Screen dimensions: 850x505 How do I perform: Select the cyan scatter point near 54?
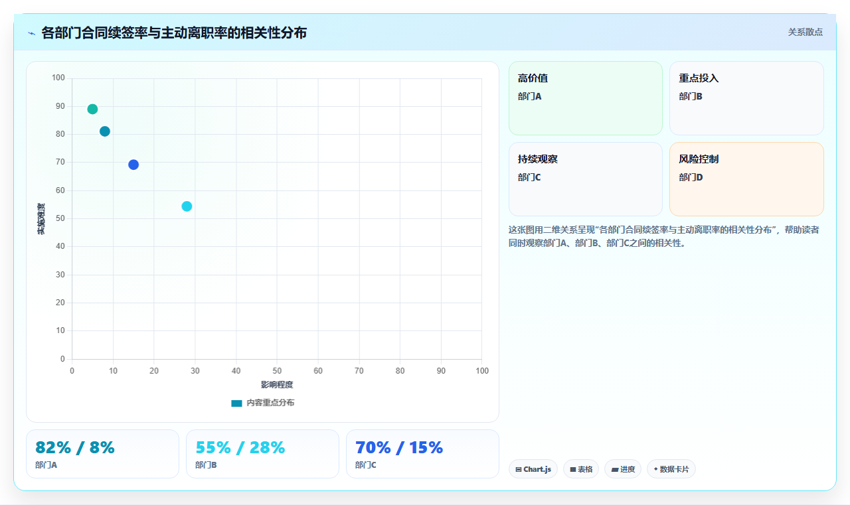(x=187, y=206)
